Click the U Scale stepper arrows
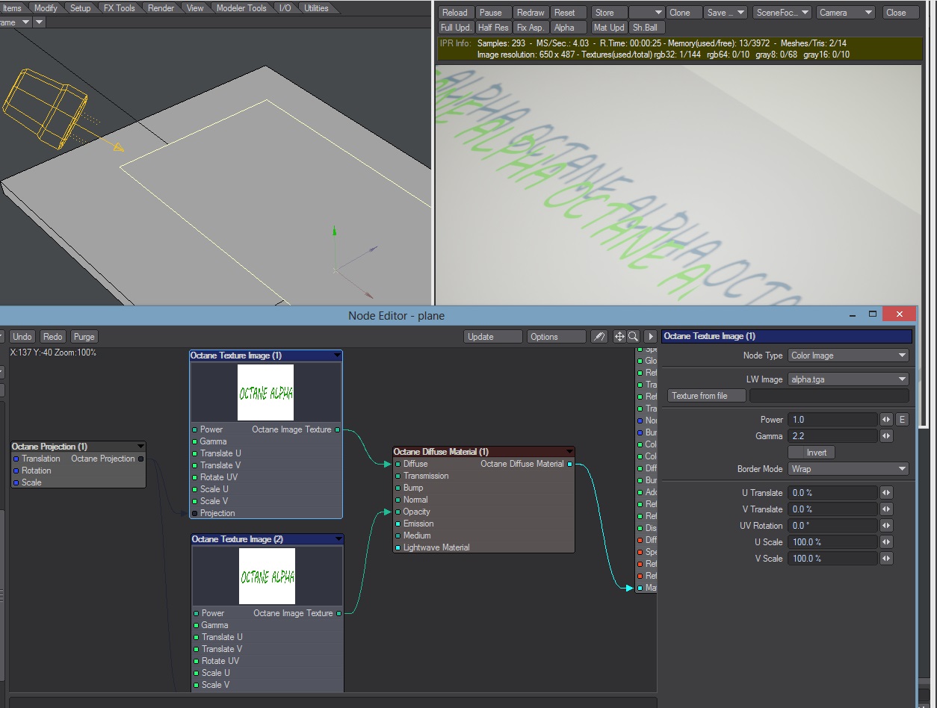This screenshot has height=708, width=937. (886, 542)
